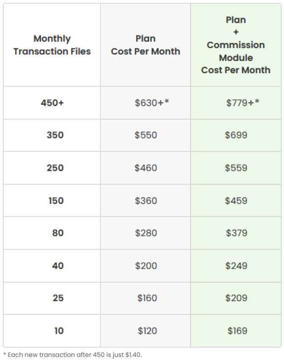Click the $169 commission module price
The image size is (284, 362).
click(x=237, y=331)
